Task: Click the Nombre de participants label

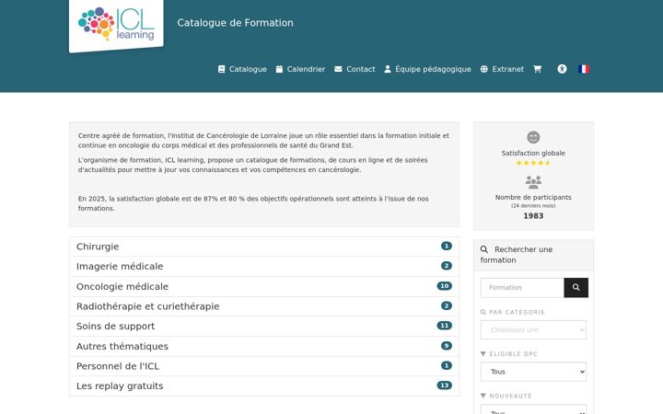Action: click(x=533, y=197)
